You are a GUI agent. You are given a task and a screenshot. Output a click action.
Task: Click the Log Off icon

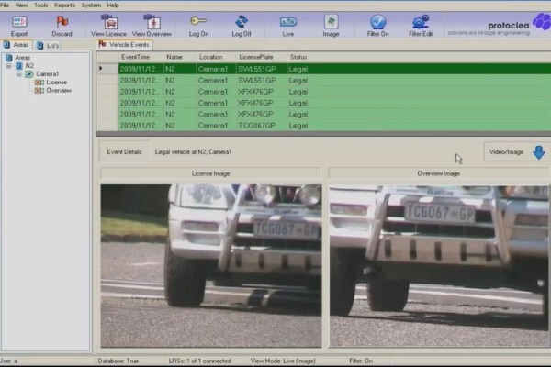point(242,22)
